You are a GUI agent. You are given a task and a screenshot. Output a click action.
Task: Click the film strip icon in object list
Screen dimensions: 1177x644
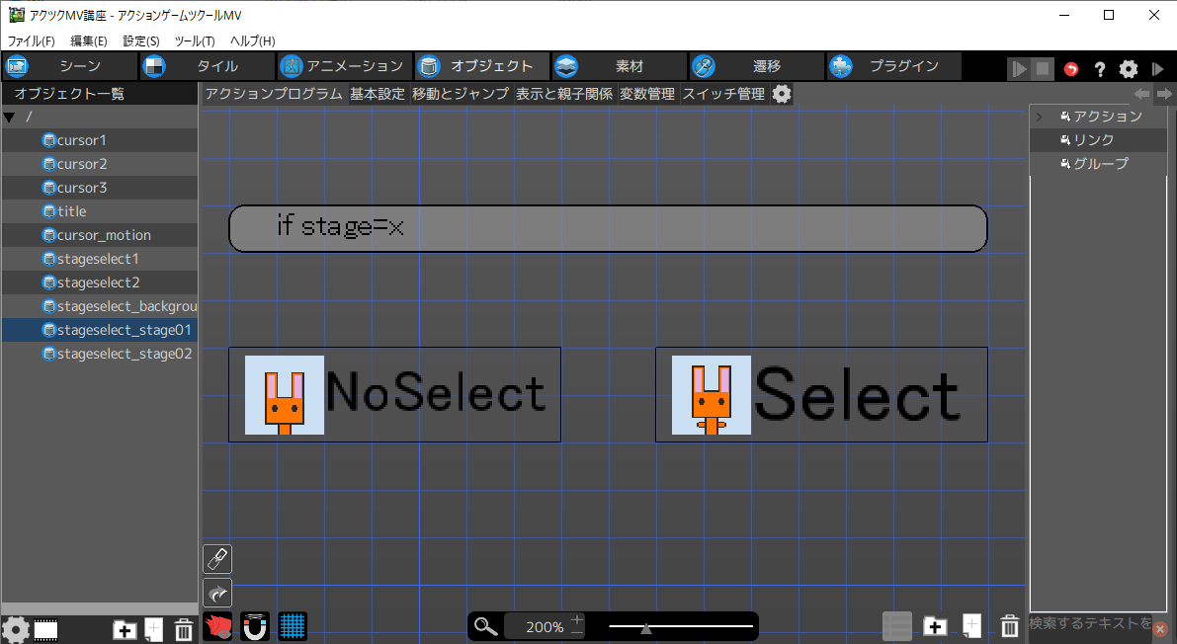(x=45, y=629)
